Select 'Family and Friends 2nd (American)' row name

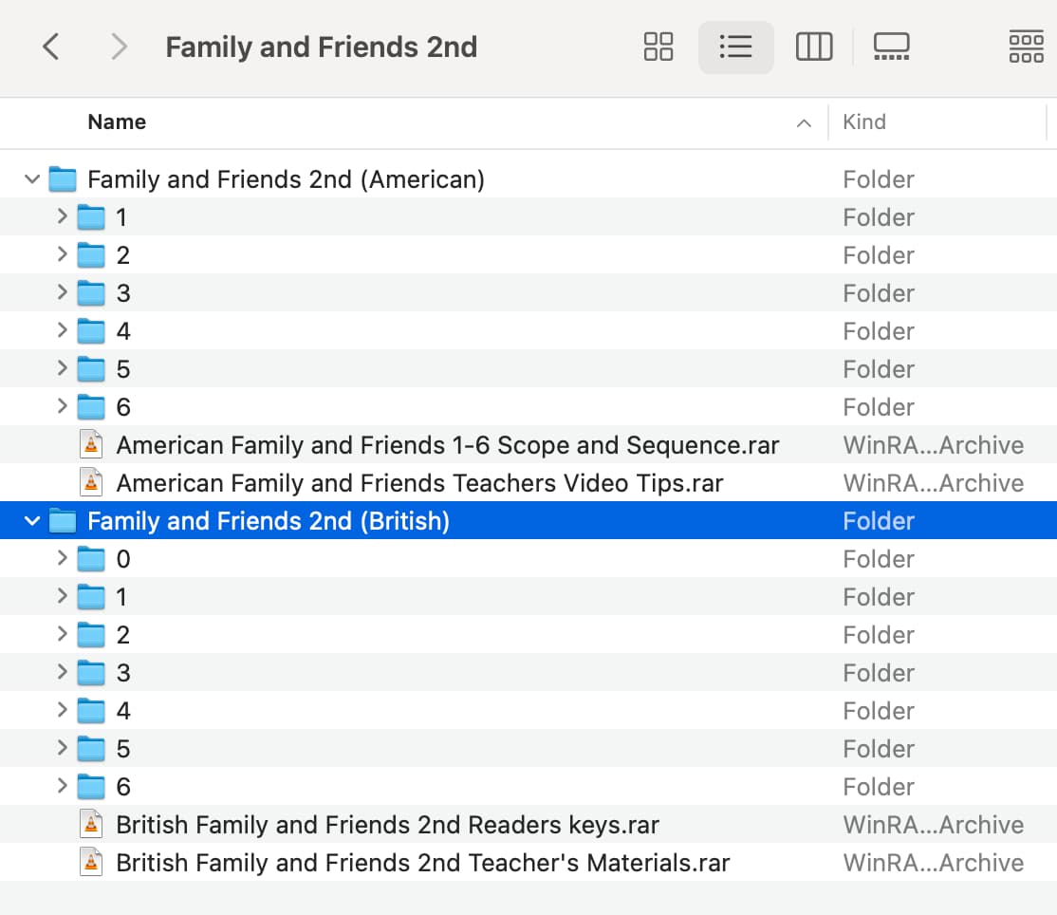[286, 179]
